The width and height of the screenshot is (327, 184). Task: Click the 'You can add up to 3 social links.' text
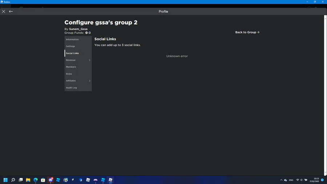pyautogui.click(x=117, y=45)
